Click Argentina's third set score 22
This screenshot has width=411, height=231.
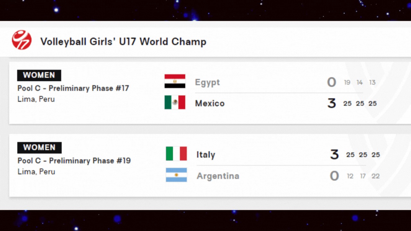[376, 176]
